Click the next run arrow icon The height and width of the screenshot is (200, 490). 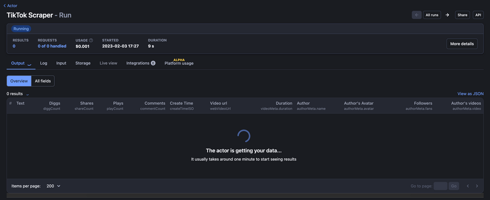point(447,15)
